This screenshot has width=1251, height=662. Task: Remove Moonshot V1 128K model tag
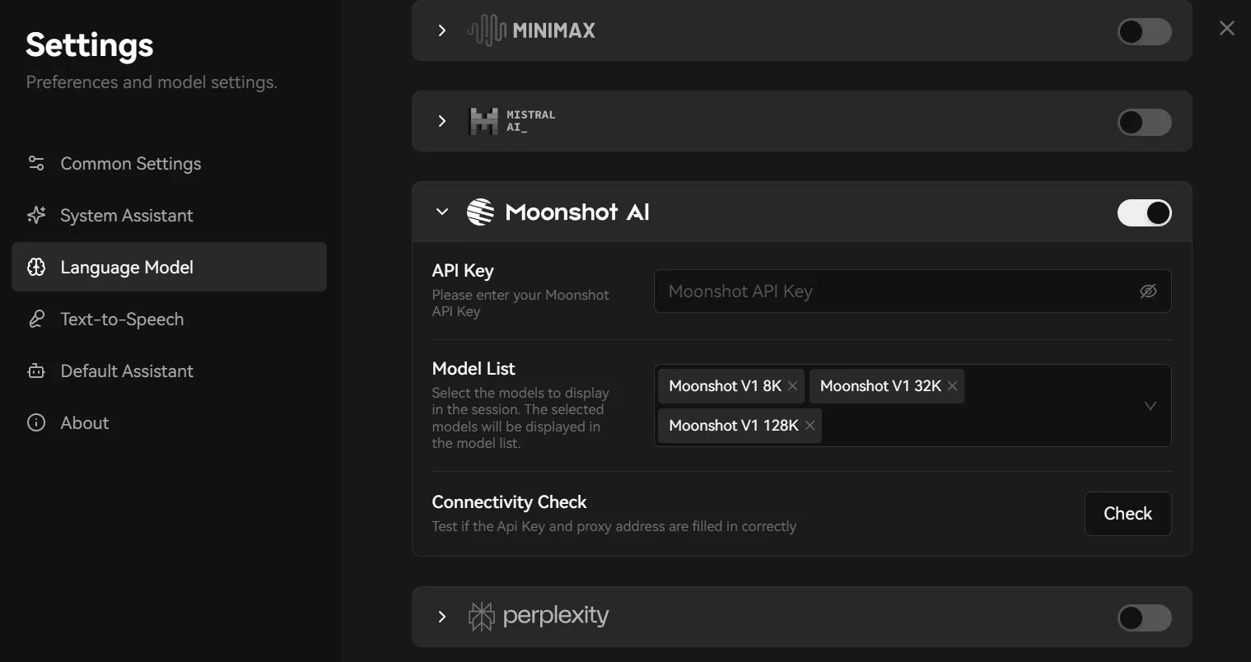coord(810,426)
